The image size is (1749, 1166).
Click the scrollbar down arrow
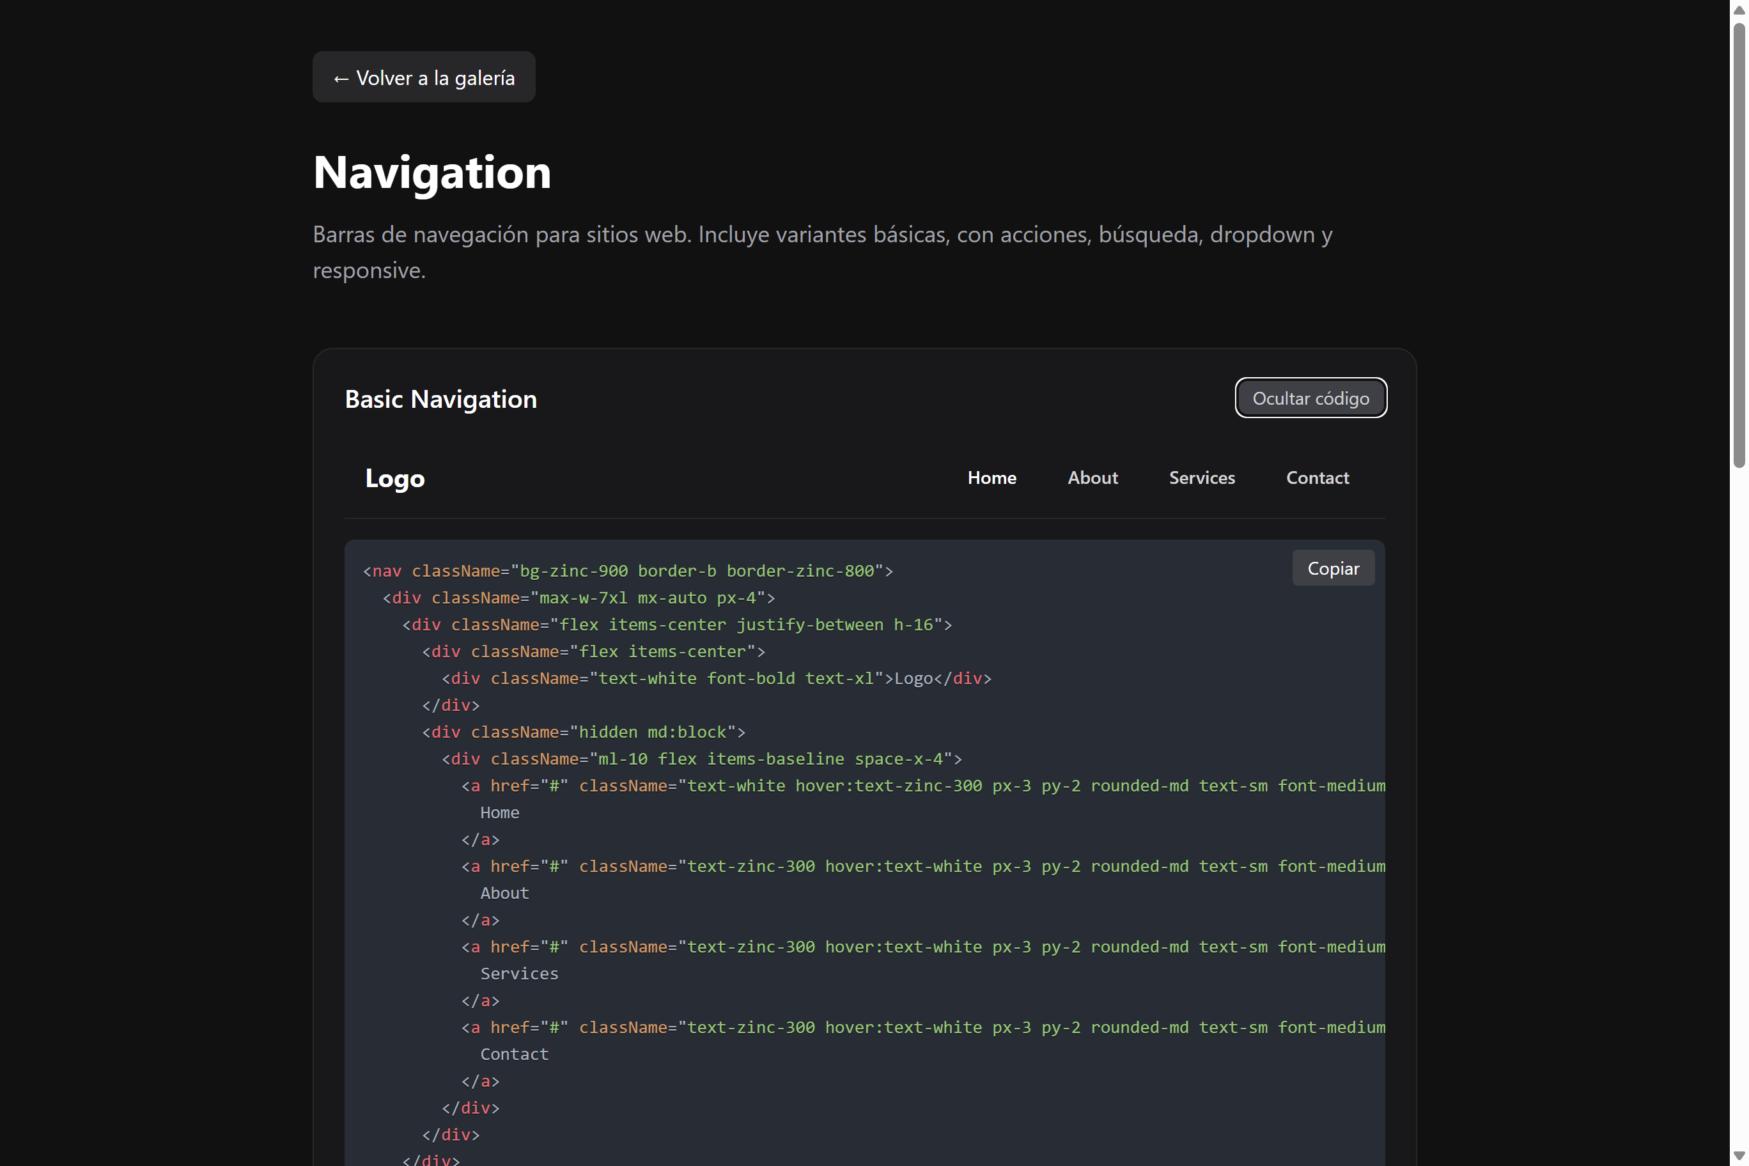click(x=1739, y=1156)
